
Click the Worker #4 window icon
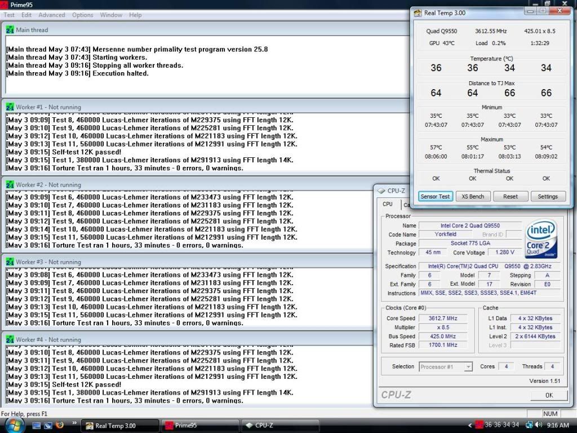[x=10, y=339]
